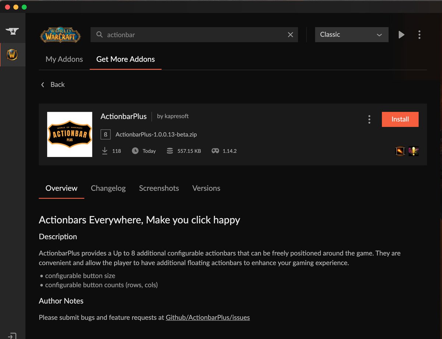The width and height of the screenshot is (442, 339).
Task: Click ActionbarPlus-1.0.0.13-beta.zip file name
Action: coord(156,134)
